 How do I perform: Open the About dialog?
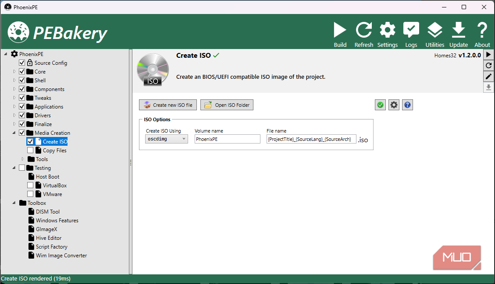[x=482, y=35]
